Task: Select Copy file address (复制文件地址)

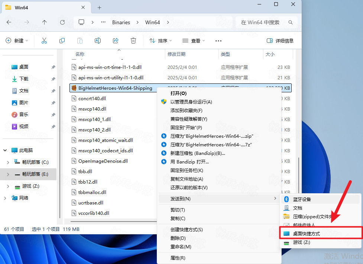Action: coord(219,179)
